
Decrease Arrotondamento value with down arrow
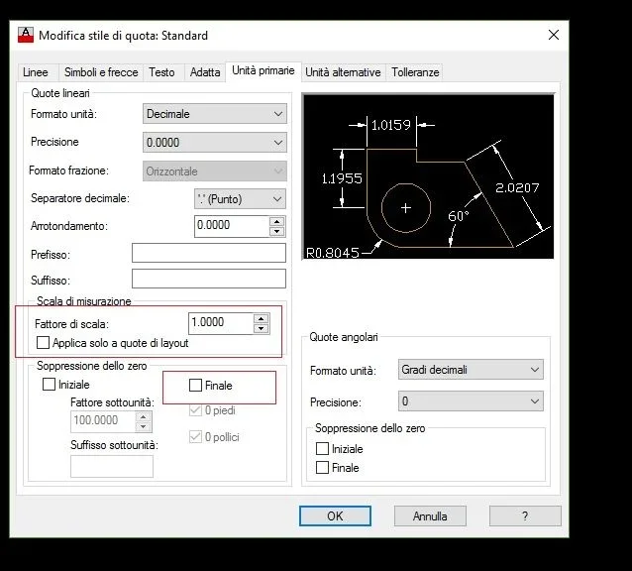[277, 231]
